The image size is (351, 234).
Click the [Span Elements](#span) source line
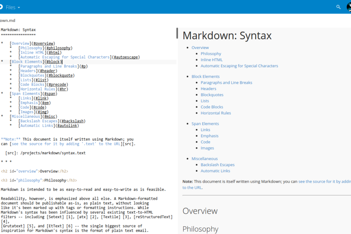pos(33,94)
